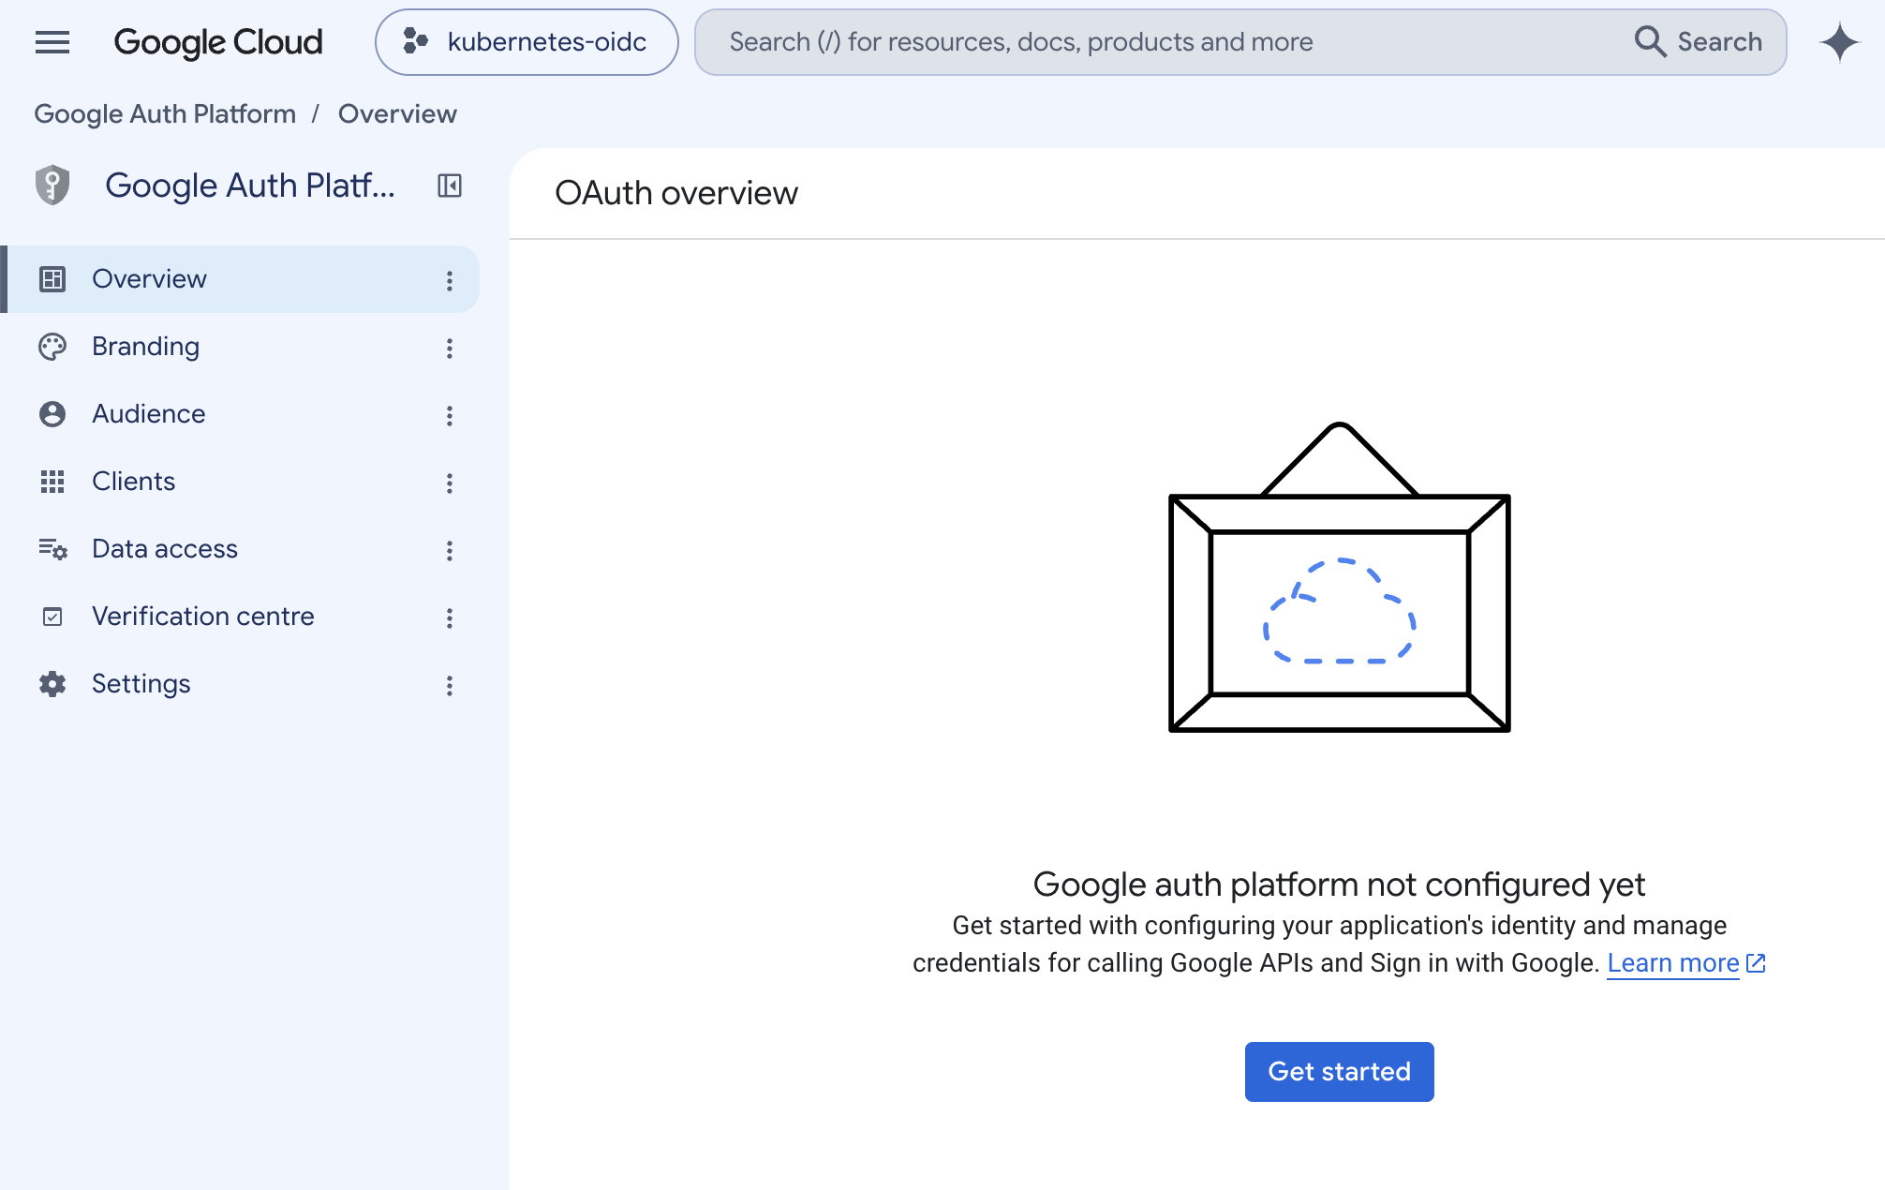This screenshot has height=1190, width=1885.
Task: Click the OAuth overview heading
Action: (676, 193)
